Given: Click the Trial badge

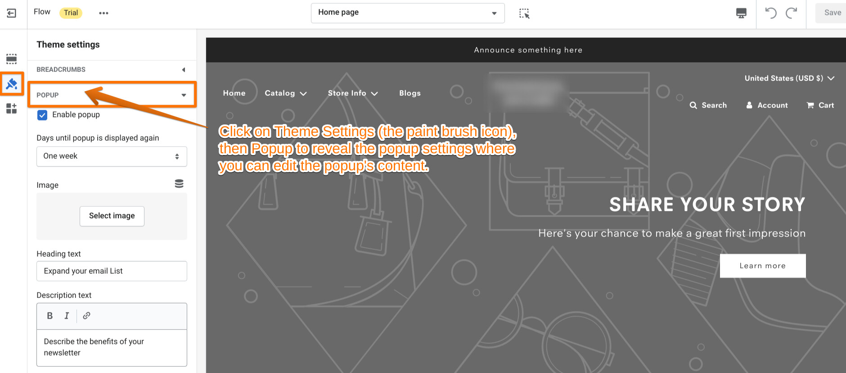Looking at the screenshot, I should [71, 13].
